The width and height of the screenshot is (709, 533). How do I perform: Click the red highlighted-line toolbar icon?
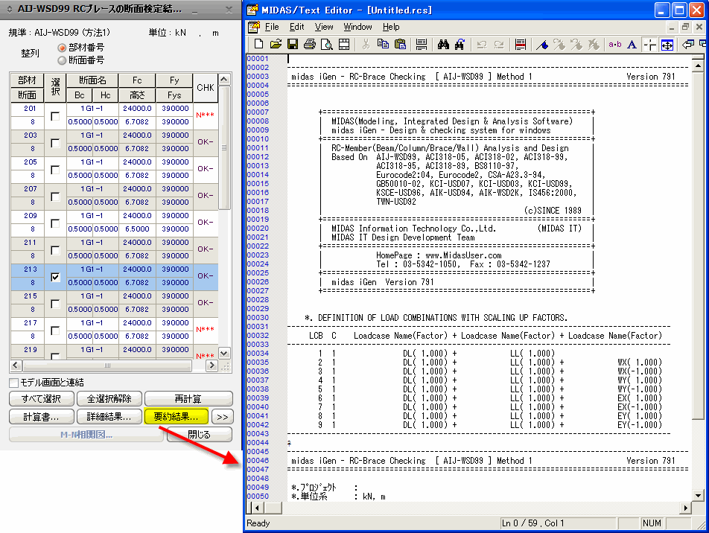521,45
